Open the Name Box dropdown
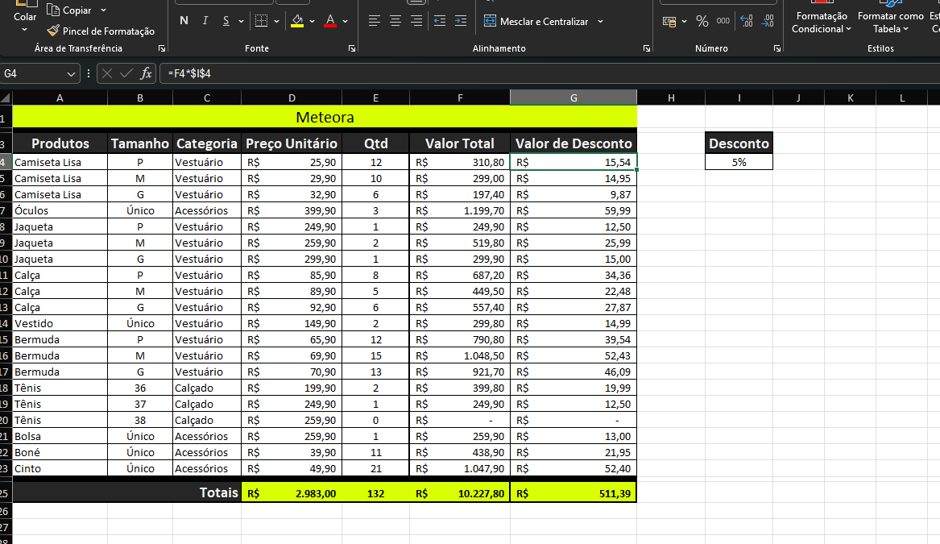The height and width of the screenshot is (544, 940). tap(72, 73)
